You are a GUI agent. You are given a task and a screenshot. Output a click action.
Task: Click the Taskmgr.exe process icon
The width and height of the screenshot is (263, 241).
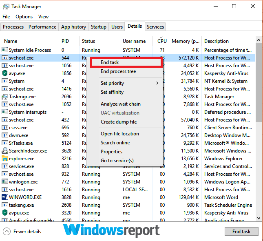pos(5,97)
